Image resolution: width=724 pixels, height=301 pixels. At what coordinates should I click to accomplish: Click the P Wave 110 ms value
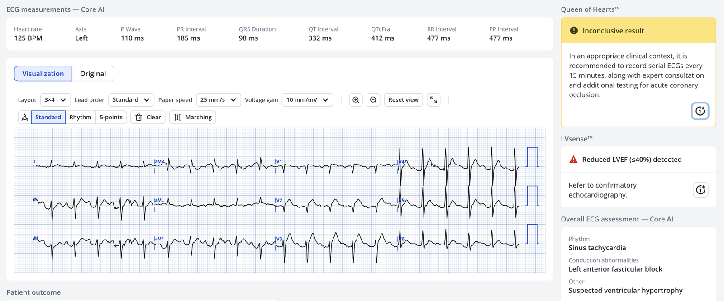(x=132, y=38)
